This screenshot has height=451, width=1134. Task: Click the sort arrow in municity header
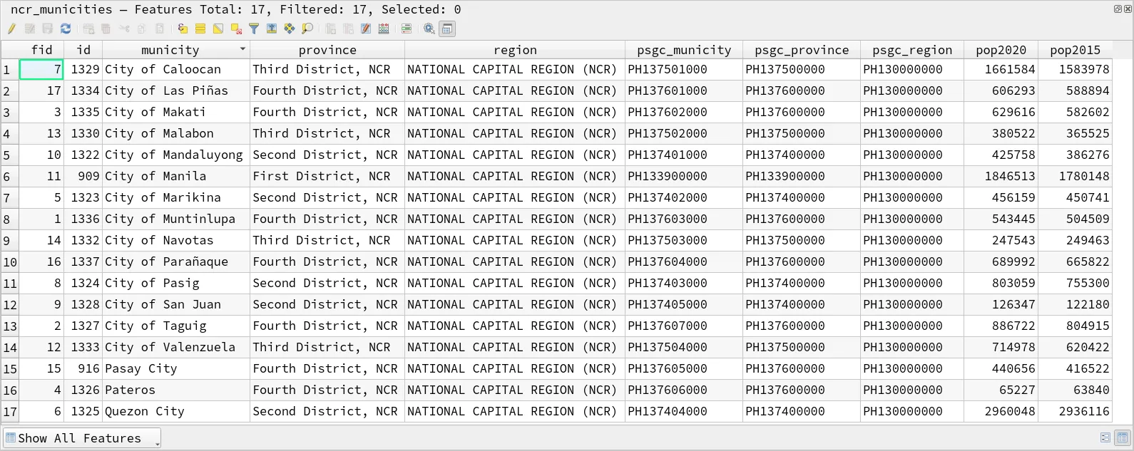242,49
